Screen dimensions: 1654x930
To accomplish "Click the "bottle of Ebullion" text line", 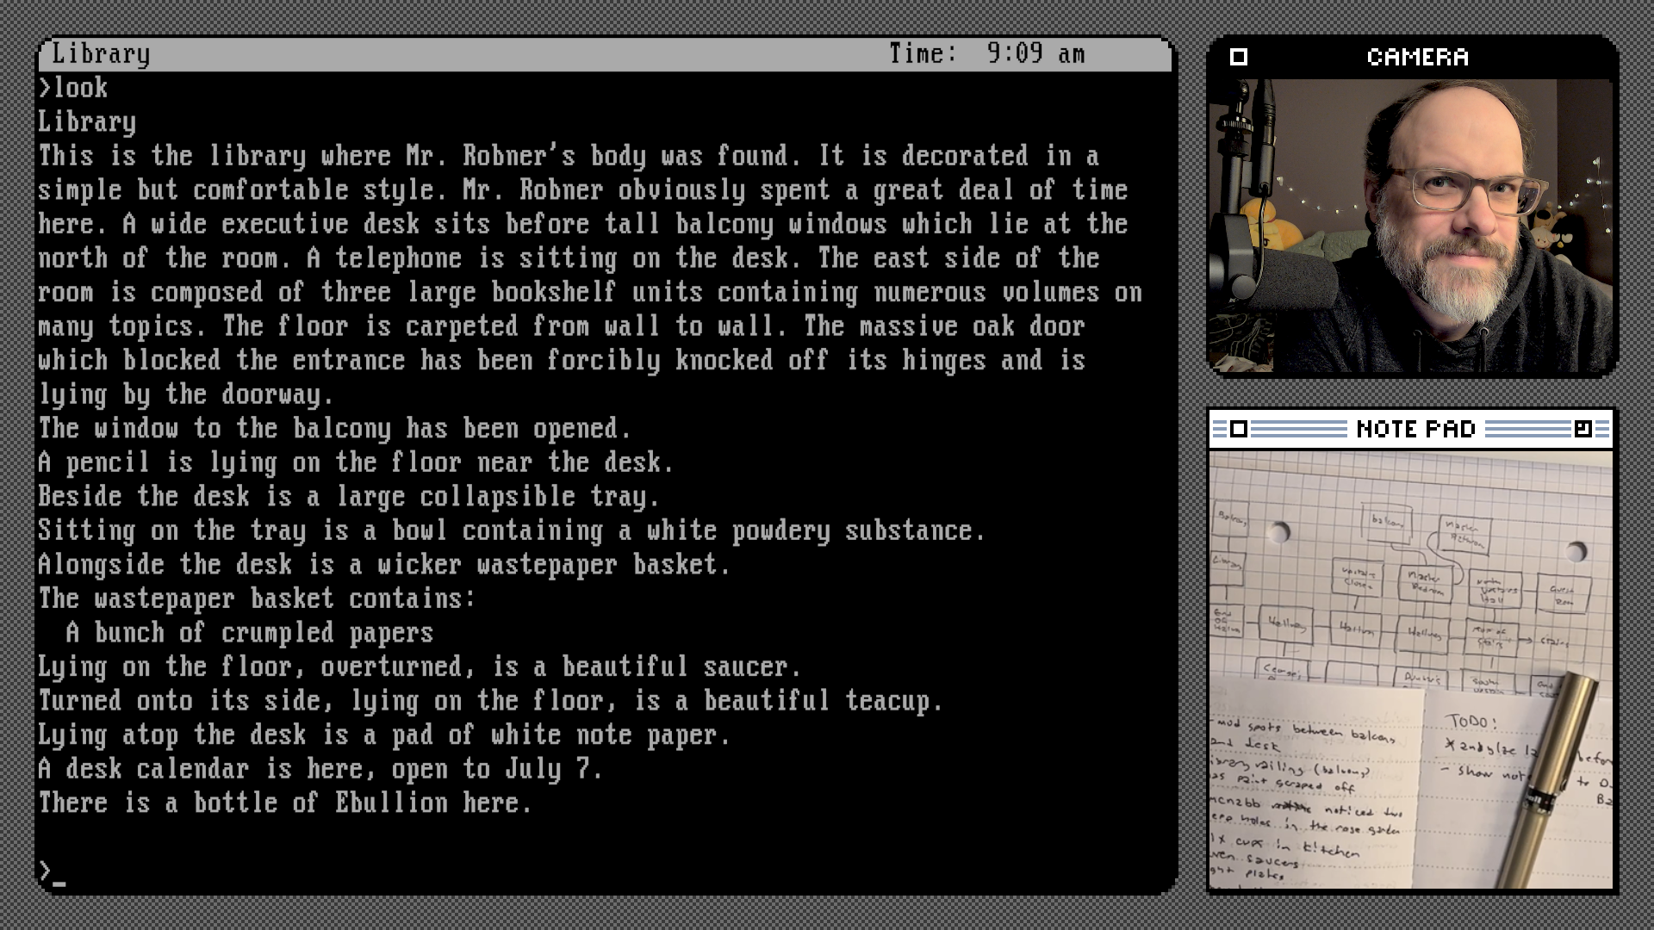I will [285, 803].
